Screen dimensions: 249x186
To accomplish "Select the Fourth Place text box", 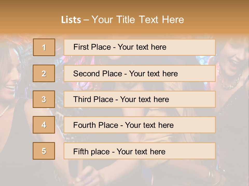I will tap(140, 125).
